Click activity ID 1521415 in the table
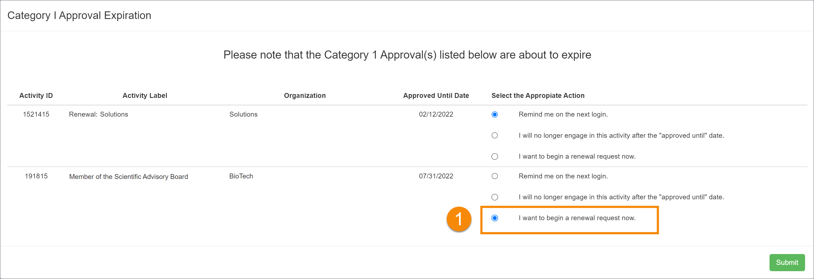 click(36, 114)
